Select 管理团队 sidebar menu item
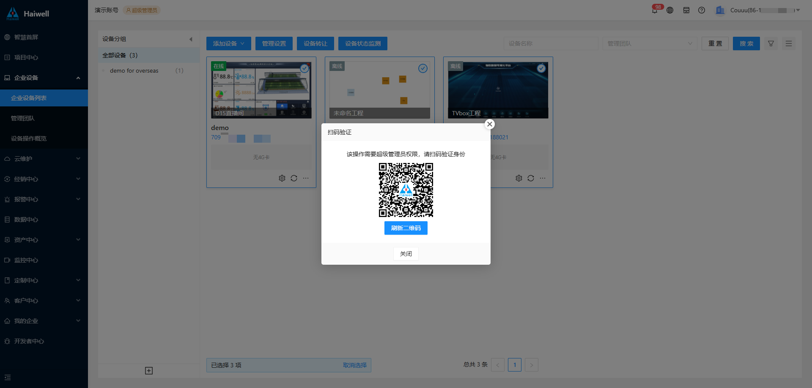 click(x=44, y=118)
